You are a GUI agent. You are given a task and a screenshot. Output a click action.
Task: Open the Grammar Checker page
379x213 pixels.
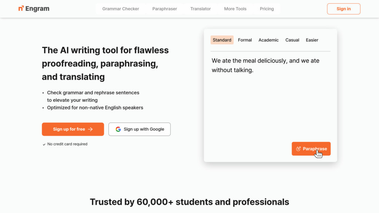[x=121, y=9]
